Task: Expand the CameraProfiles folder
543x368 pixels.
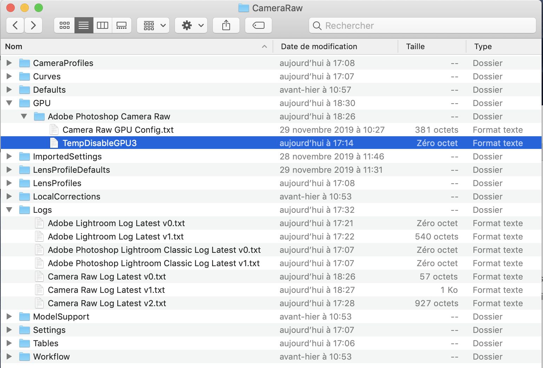Action: pyautogui.click(x=9, y=63)
